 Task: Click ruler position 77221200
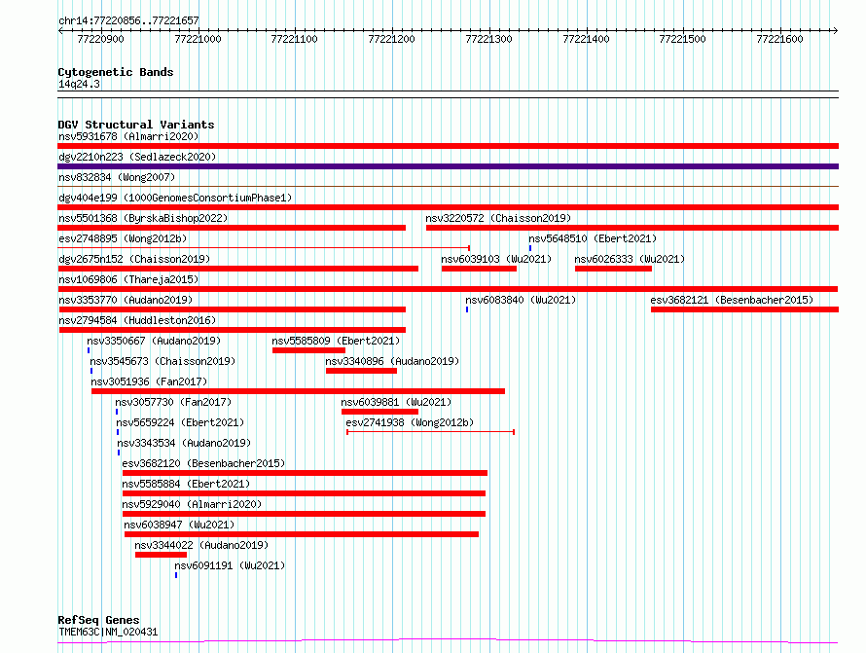[x=391, y=39]
